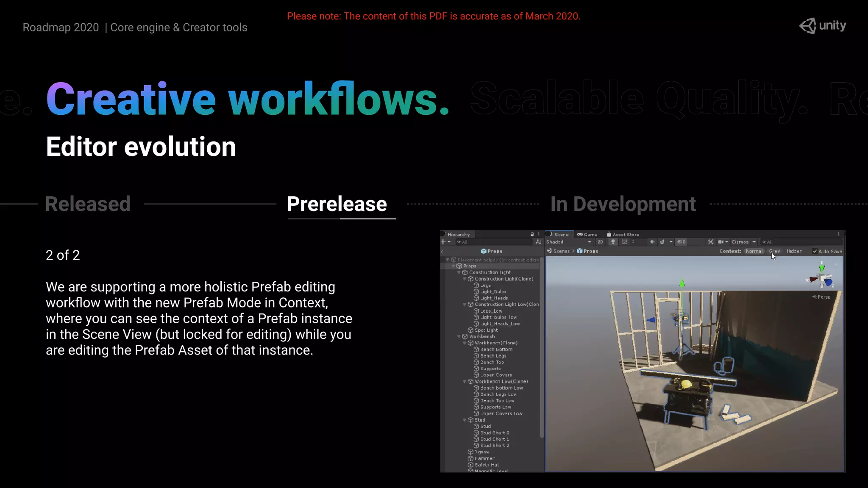Switch to the Scene tab

tap(559, 234)
